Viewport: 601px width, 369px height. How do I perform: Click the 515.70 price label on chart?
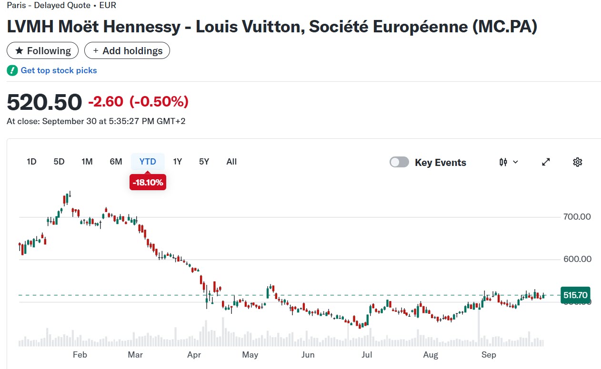click(x=576, y=295)
